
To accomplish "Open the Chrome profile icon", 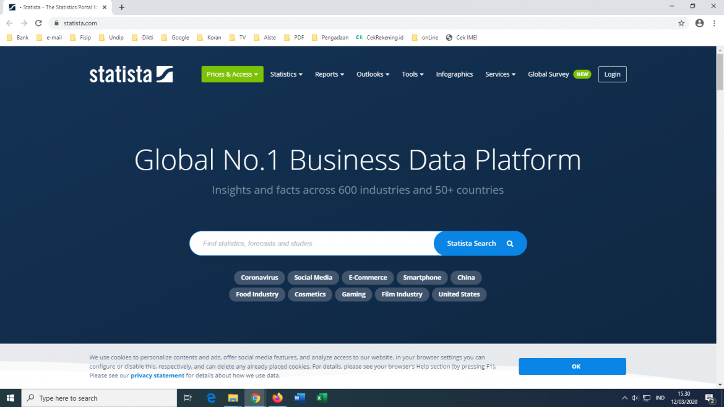I will pyautogui.click(x=699, y=22).
